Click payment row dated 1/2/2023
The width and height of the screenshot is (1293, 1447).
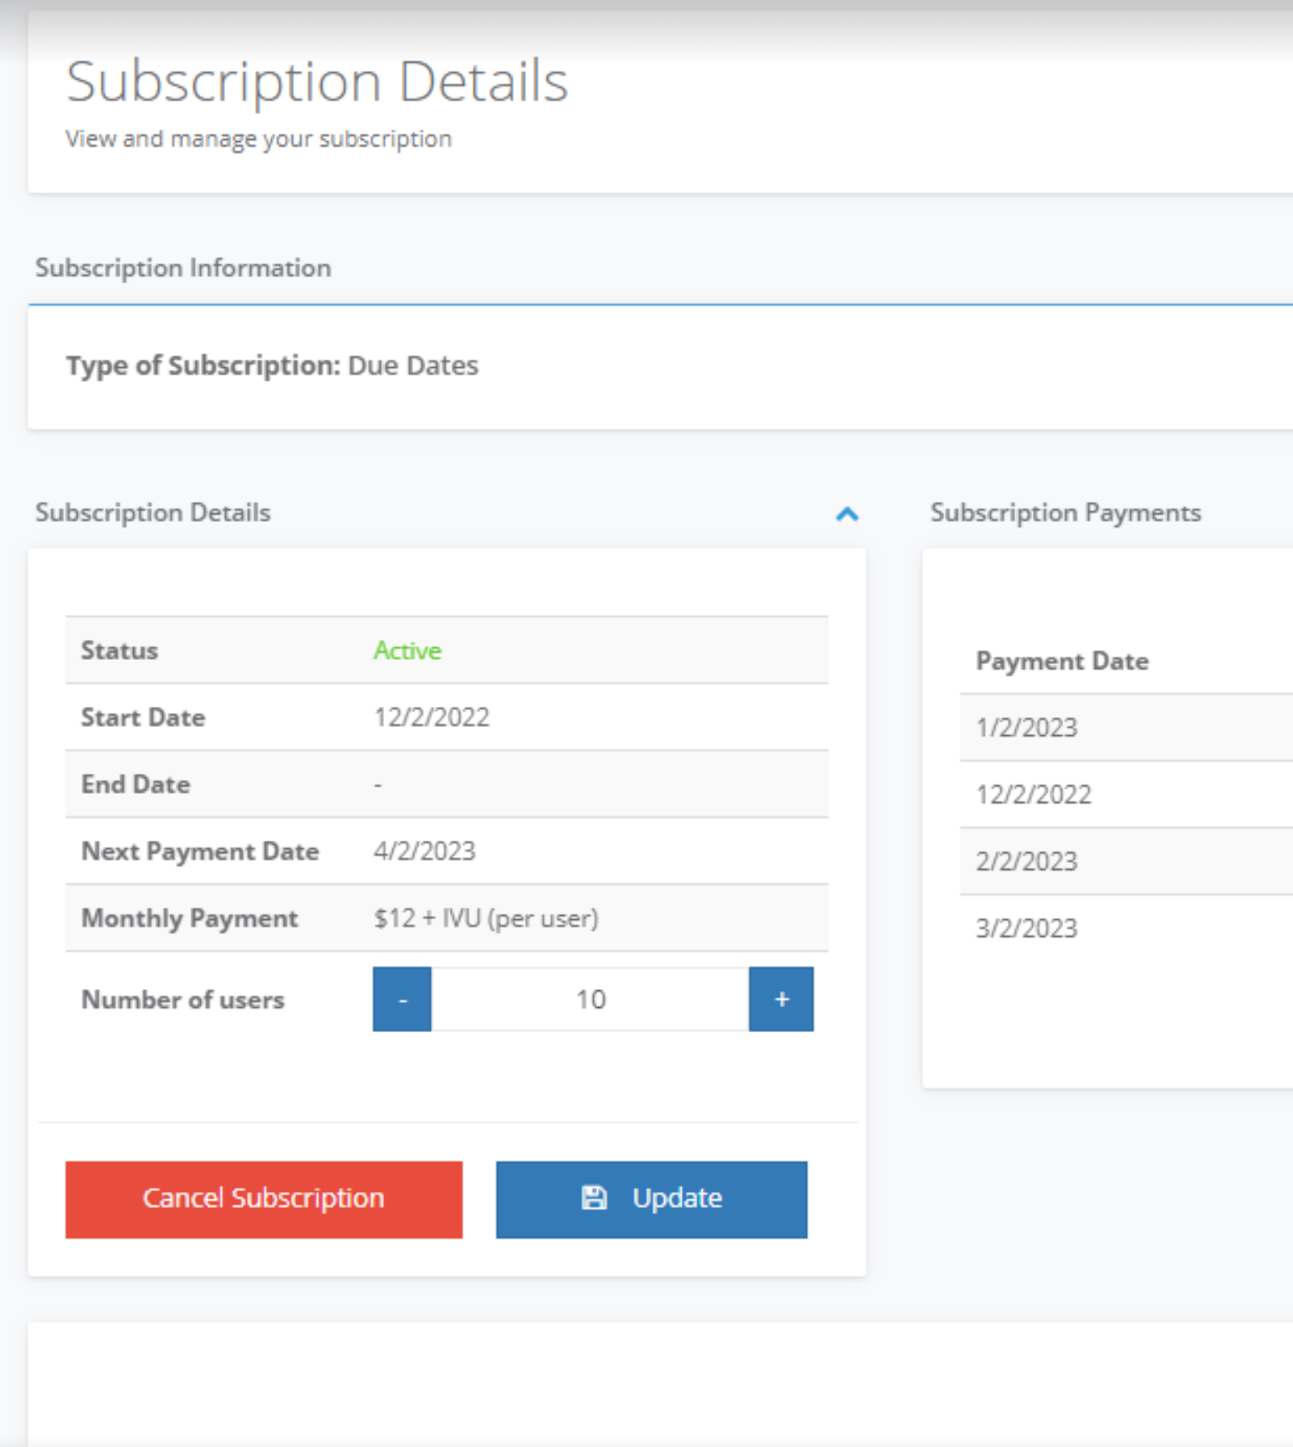(1127, 728)
